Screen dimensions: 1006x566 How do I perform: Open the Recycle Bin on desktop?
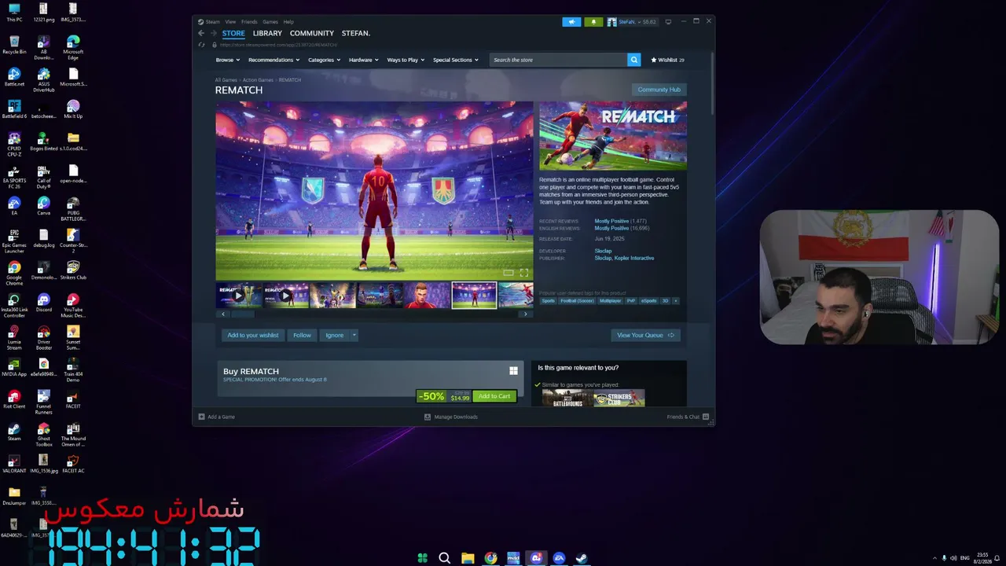tap(14, 46)
